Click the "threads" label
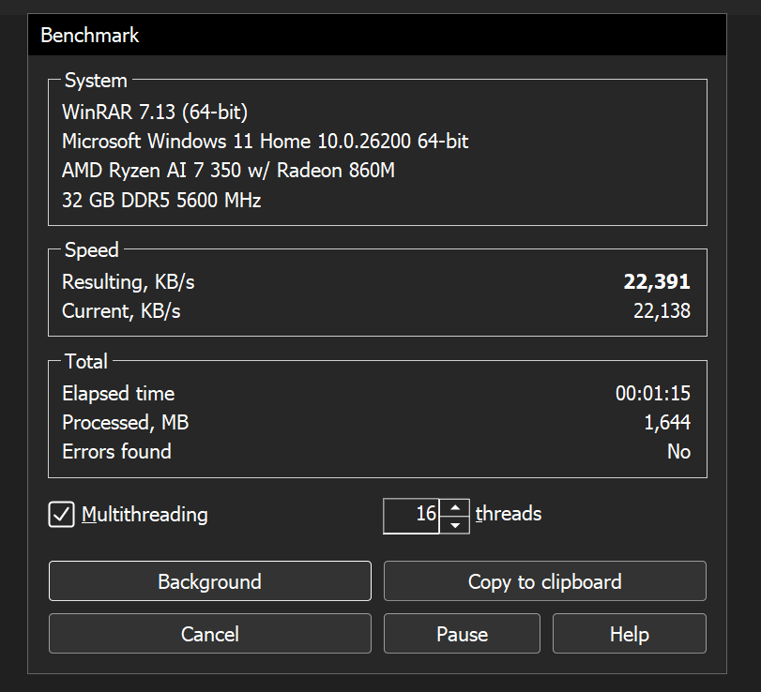761x692 pixels. 509,514
